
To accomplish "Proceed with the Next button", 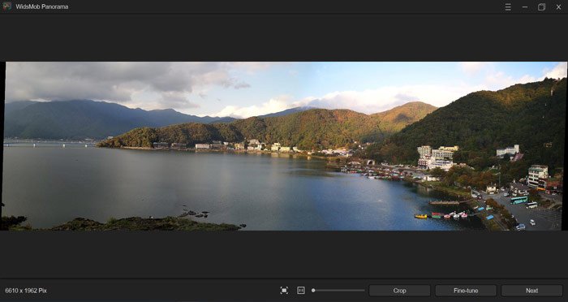I will 531,291.
